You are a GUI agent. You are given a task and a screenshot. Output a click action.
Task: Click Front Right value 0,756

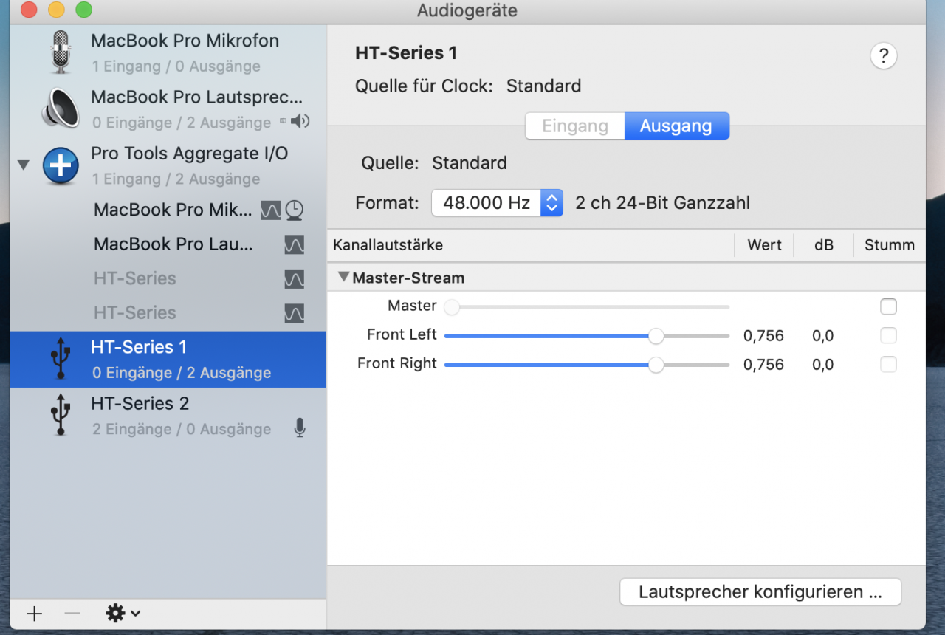pyautogui.click(x=763, y=365)
